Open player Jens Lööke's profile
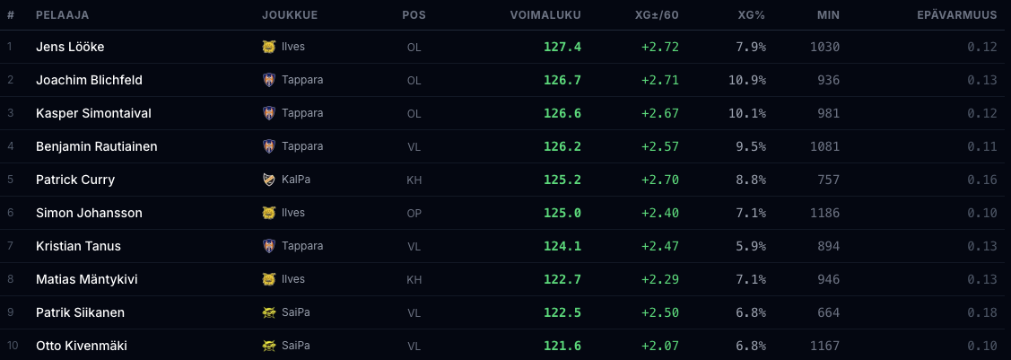The image size is (1011, 360). [70, 47]
